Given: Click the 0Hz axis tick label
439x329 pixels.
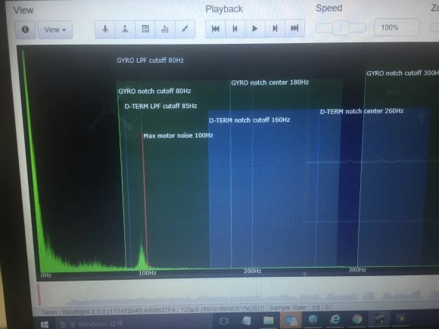Looking at the screenshot, I should 46,275.
